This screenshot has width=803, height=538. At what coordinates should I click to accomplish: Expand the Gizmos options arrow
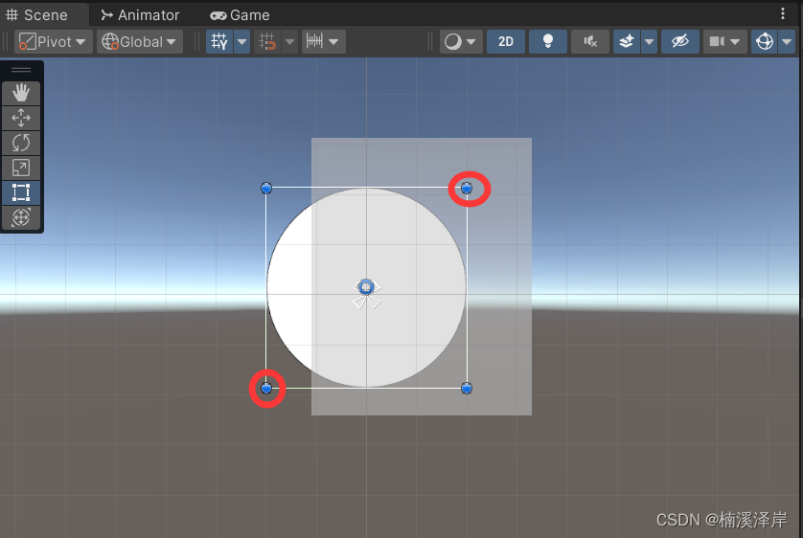point(787,41)
